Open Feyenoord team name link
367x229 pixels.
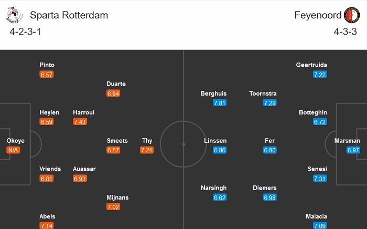[318, 15]
